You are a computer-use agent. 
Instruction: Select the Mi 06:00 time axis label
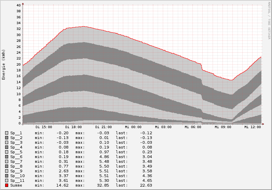(x=193, y=127)
